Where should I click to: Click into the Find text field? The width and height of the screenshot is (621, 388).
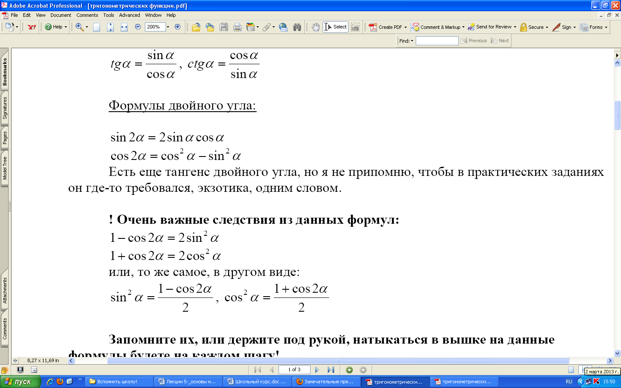point(437,41)
